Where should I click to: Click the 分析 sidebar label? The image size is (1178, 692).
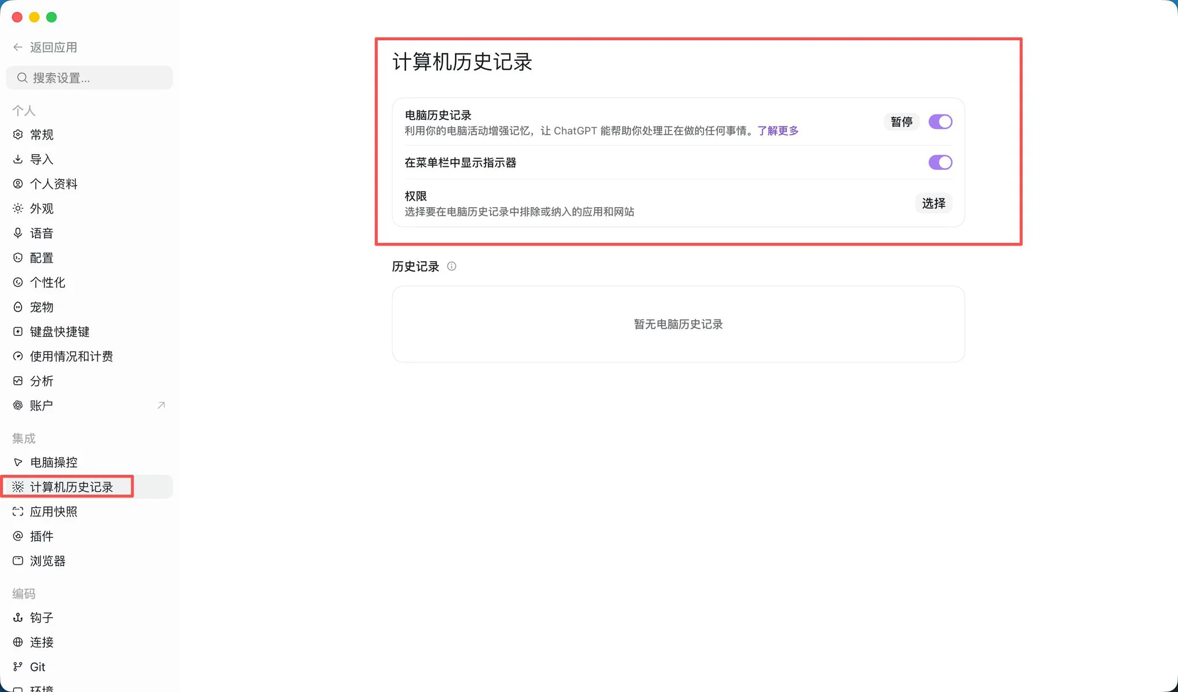[41, 381]
